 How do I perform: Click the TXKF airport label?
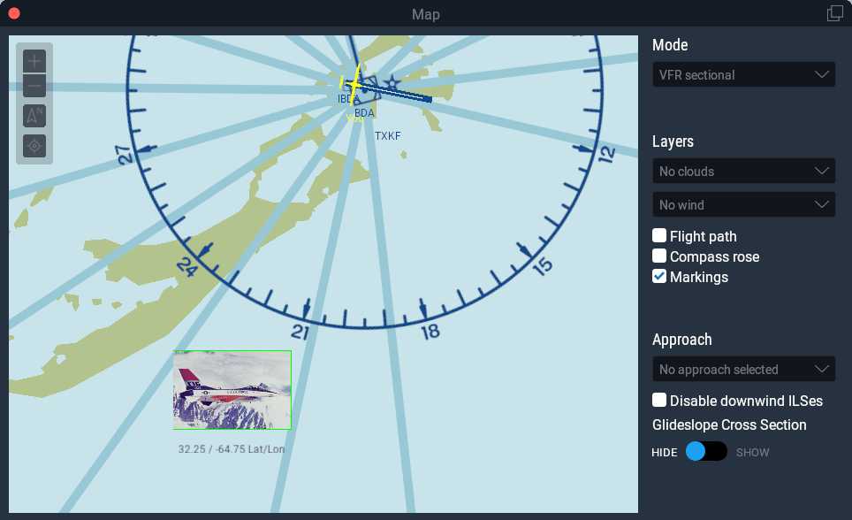387,136
